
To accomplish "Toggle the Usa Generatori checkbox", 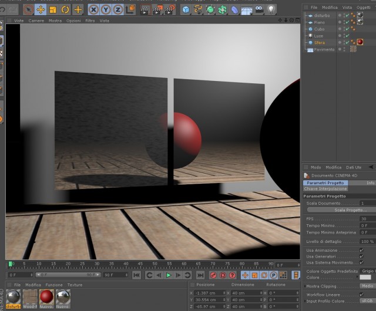I will 361,256.
